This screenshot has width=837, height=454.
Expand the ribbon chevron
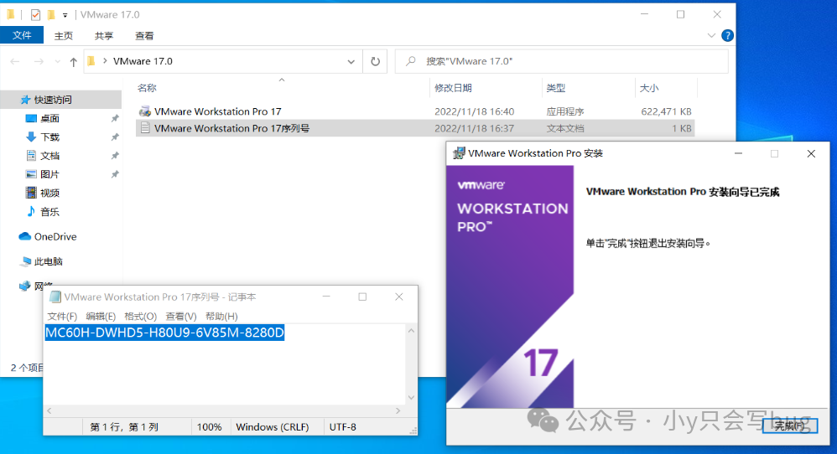click(711, 36)
